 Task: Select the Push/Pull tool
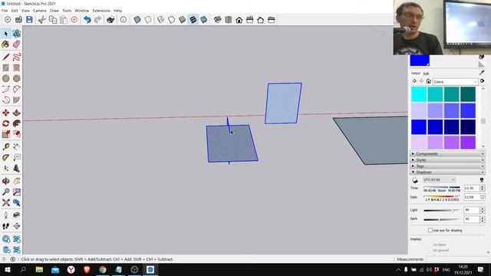pyautogui.click(x=17, y=113)
